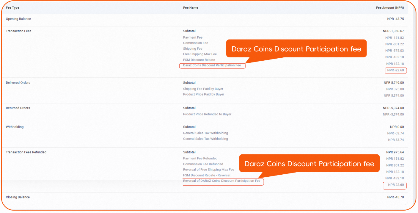Select the Fee Amount (NPR) column header
Image resolution: width=418 pixels, height=213 pixels.
[390, 8]
